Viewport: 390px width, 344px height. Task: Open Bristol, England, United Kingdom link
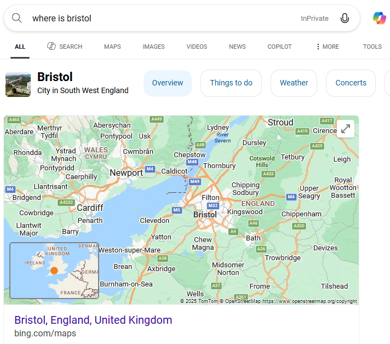click(x=93, y=320)
